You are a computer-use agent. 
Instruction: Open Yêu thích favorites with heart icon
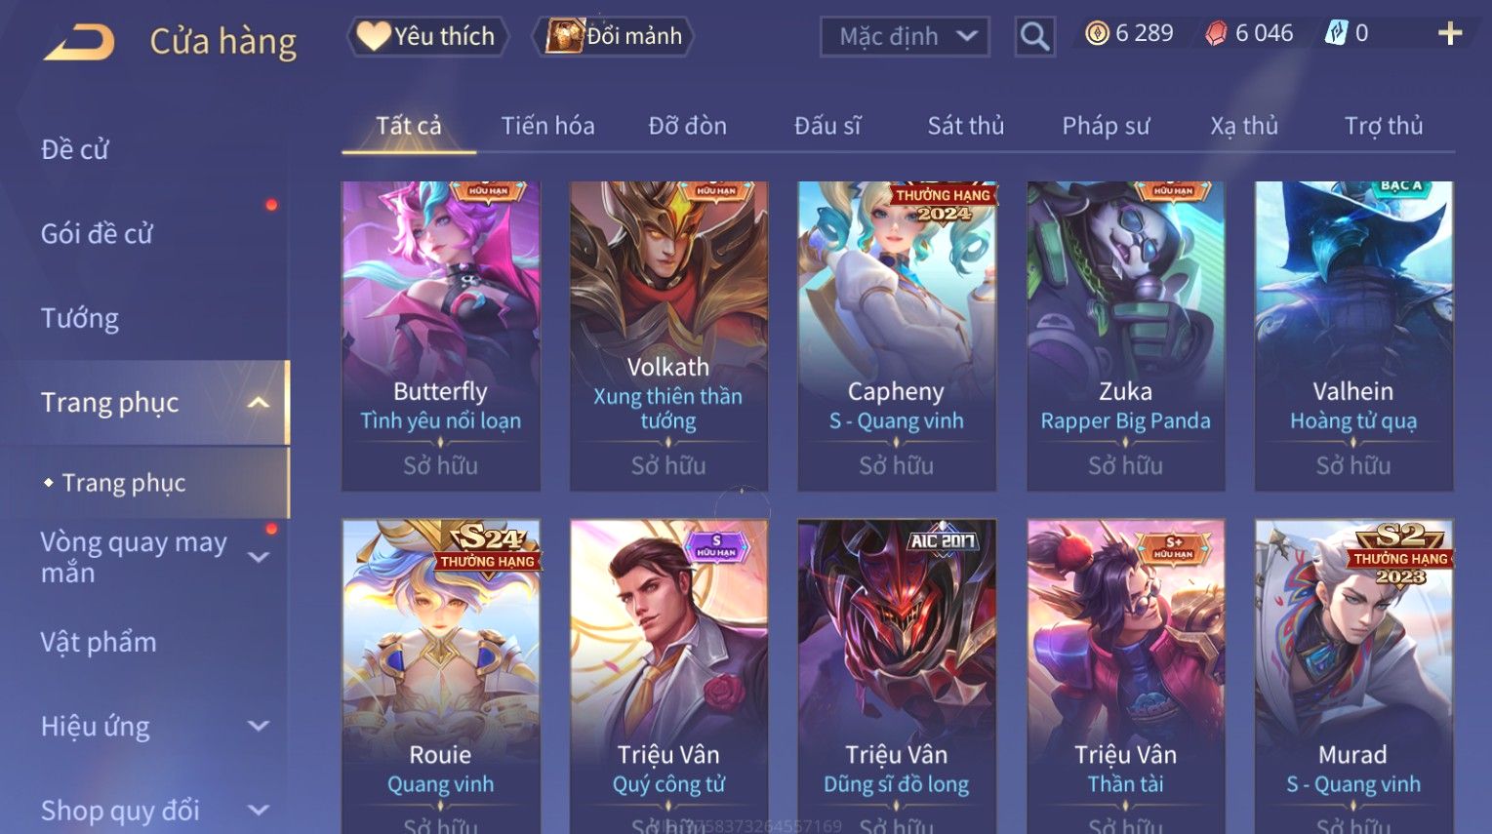427,37
